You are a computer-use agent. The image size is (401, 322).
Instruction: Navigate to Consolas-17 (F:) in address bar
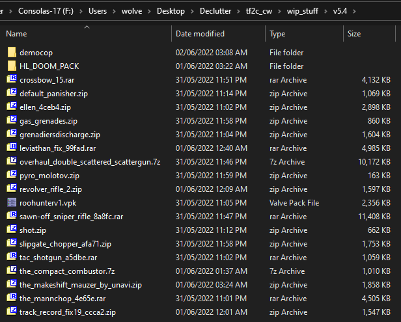46,11
